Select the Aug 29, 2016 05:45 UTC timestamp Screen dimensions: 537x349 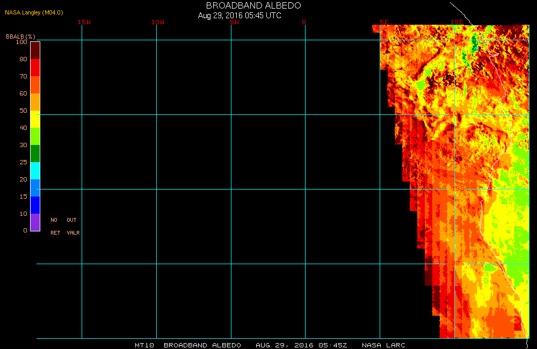click(240, 16)
